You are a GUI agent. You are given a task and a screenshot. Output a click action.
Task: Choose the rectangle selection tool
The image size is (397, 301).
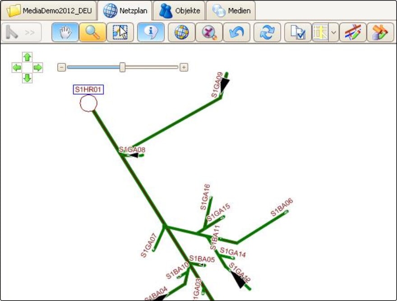120,33
